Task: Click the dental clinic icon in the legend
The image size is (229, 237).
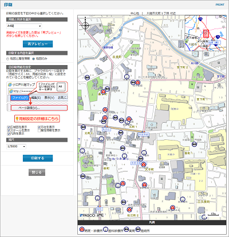Action: [105, 230]
